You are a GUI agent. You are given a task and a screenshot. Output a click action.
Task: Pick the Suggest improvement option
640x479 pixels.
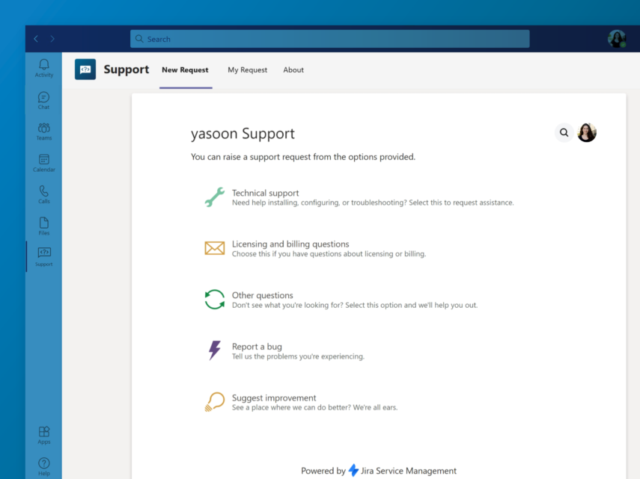(x=301, y=402)
